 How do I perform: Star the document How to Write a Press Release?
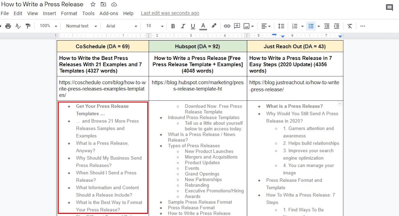pos(93,4)
